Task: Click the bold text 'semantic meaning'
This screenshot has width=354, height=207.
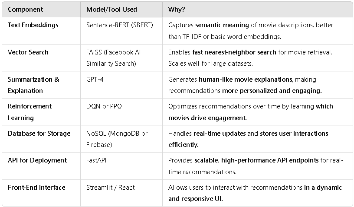Action: (222, 25)
